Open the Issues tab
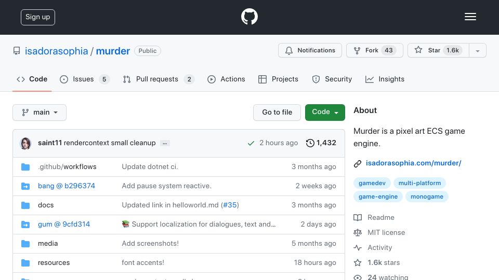This screenshot has width=499, height=280. 85,79
